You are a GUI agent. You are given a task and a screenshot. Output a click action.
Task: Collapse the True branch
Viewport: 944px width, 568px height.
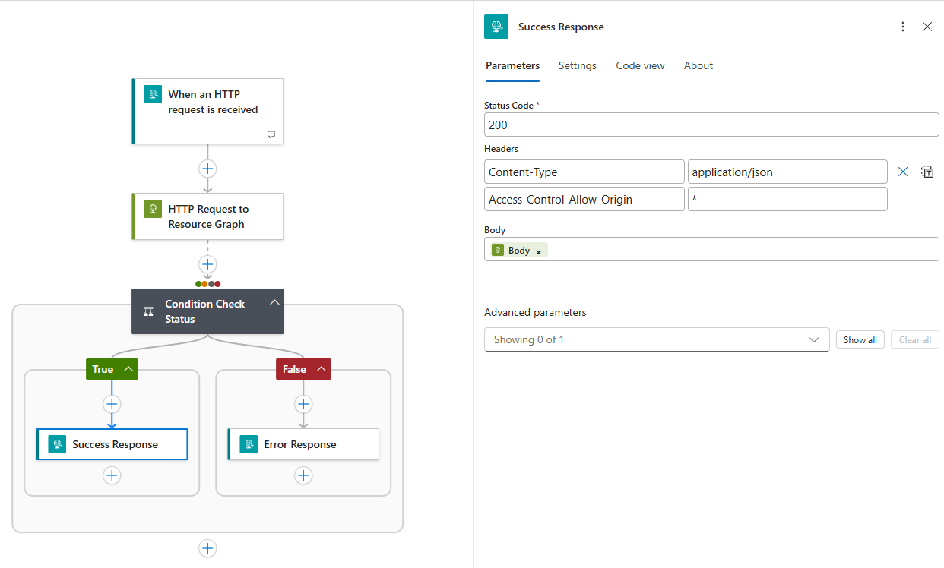click(128, 369)
